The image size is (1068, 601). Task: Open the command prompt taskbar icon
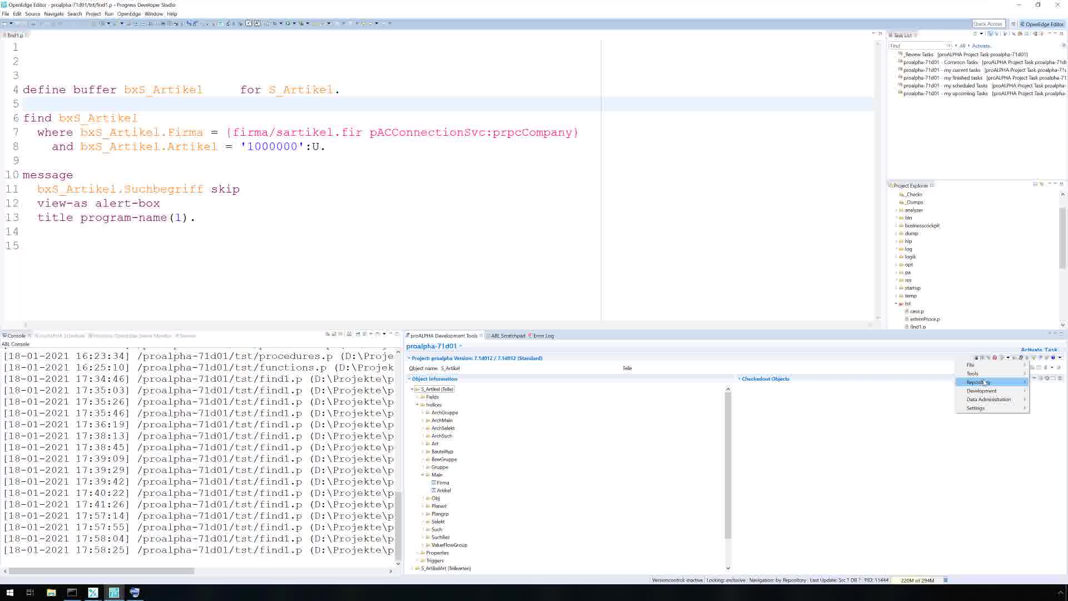(72, 592)
